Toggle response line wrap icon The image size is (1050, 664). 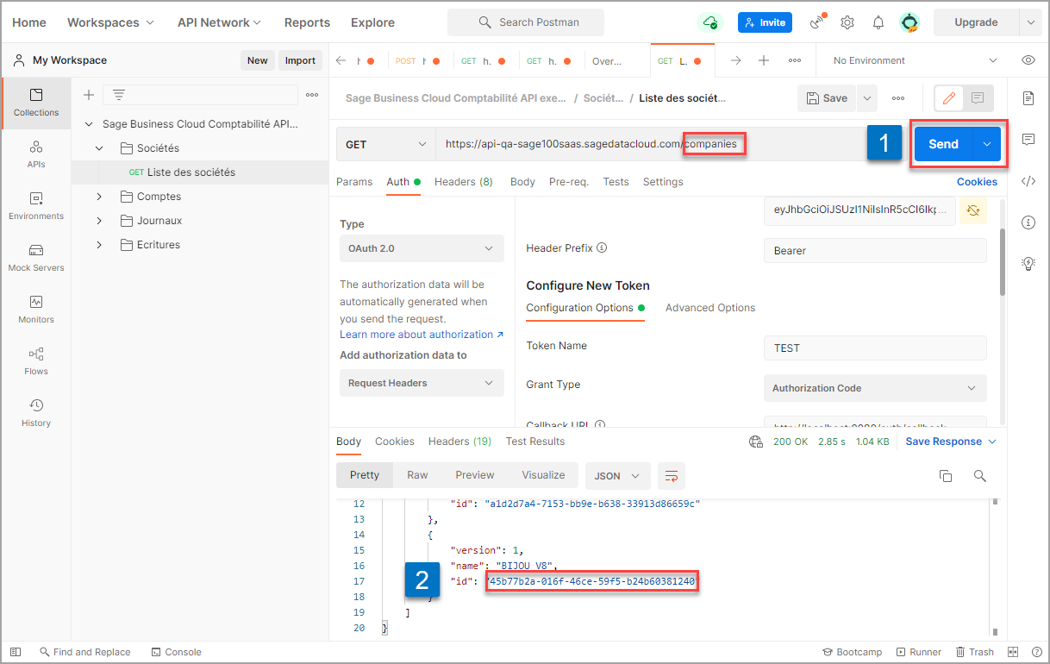click(x=672, y=475)
